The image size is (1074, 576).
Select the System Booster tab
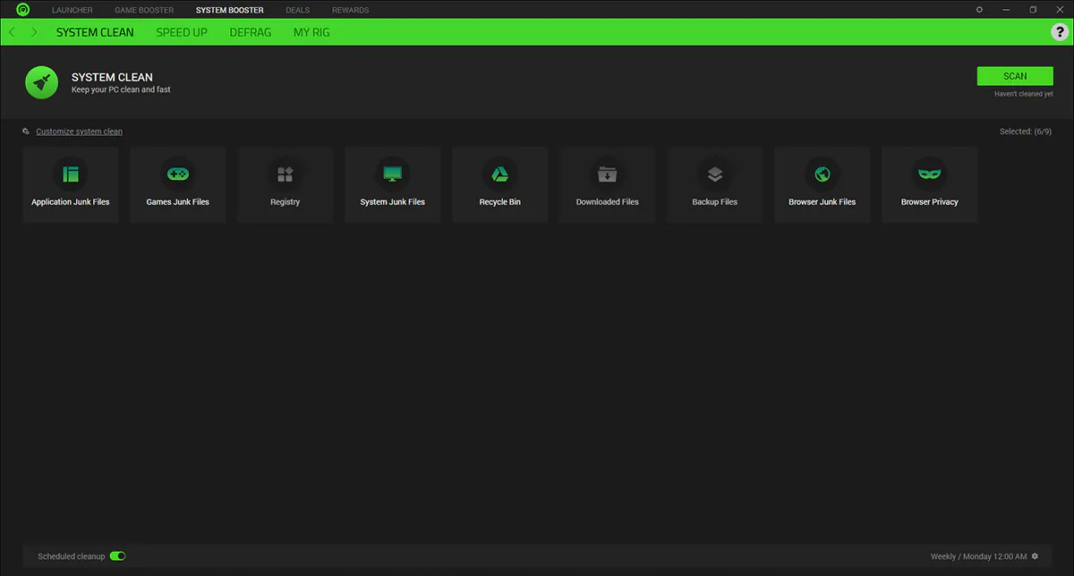230,10
